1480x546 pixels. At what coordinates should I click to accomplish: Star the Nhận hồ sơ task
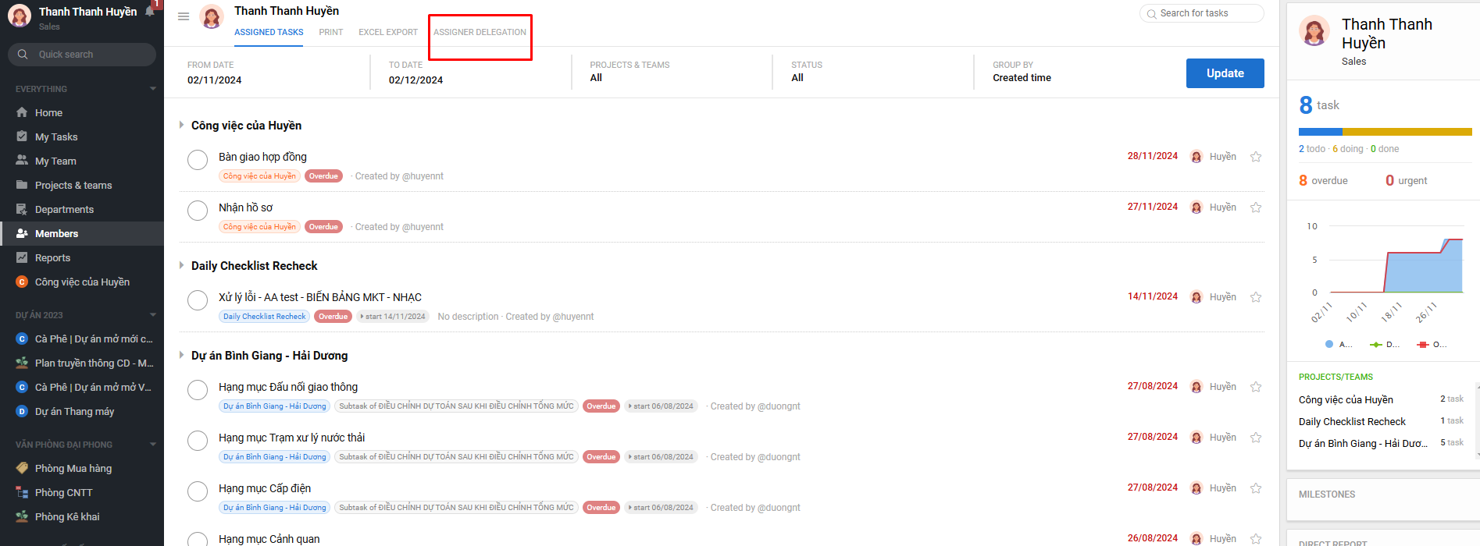click(1256, 207)
